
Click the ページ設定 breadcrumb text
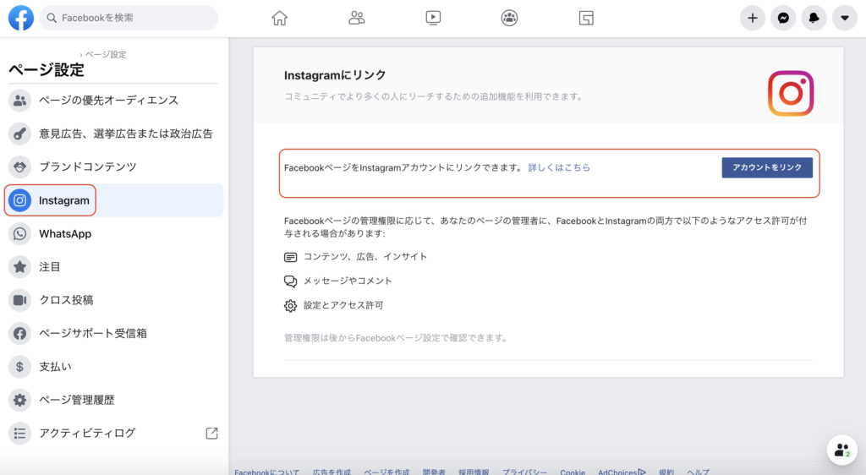(106, 54)
